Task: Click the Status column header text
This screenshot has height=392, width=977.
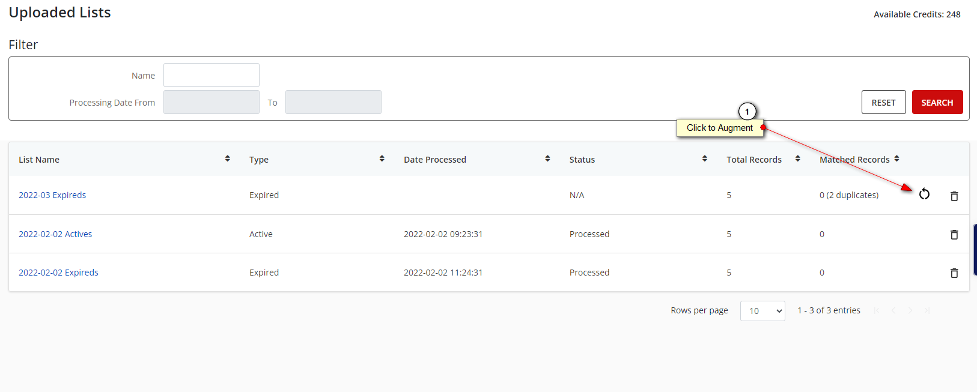Action: point(582,160)
